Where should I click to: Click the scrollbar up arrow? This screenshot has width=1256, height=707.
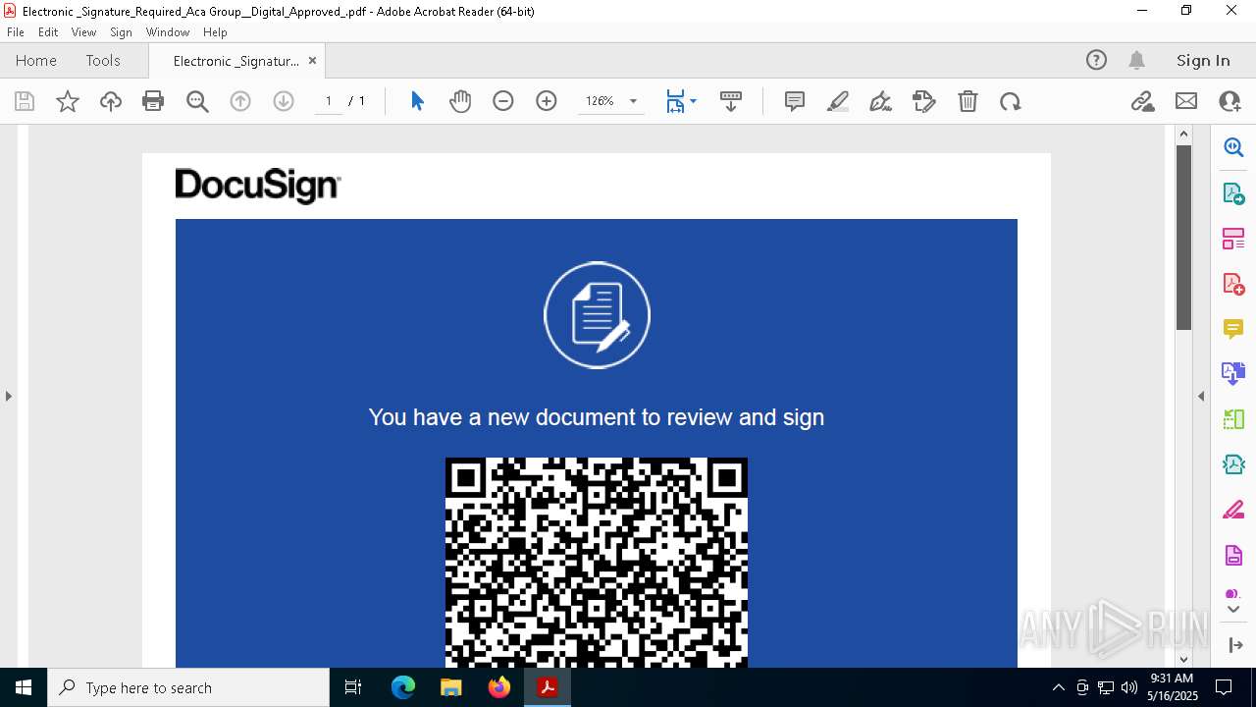[x=1183, y=134]
